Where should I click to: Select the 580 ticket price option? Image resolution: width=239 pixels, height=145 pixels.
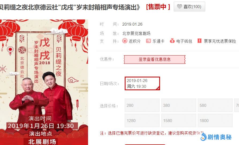pyautogui.click(x=215, y=105)
